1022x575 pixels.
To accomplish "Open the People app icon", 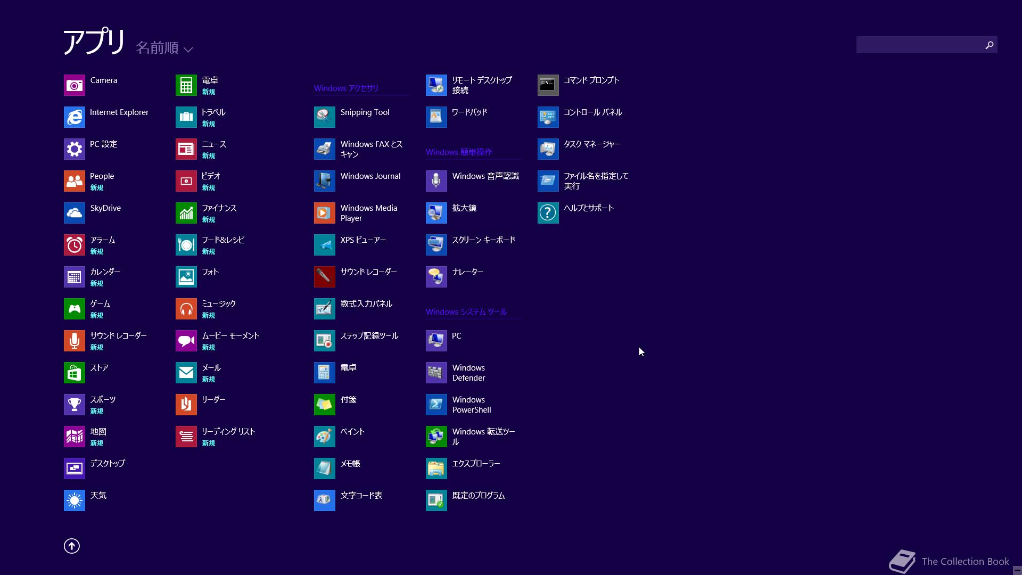I will (75, 181).
